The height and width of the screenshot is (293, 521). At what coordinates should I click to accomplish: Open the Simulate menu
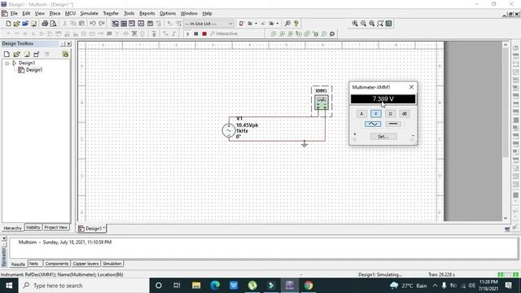coord(89,13)
